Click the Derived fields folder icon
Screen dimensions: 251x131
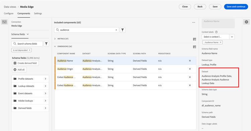15,108
